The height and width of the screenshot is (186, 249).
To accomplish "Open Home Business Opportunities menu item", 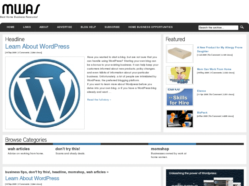I will [150, 27].
